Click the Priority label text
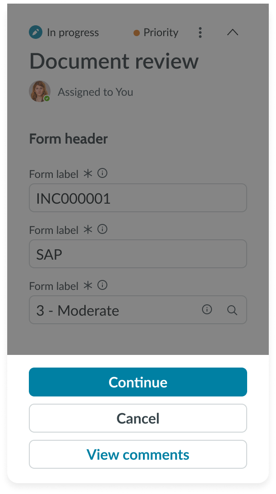The image size is (276, 494). tap(161, 33)
